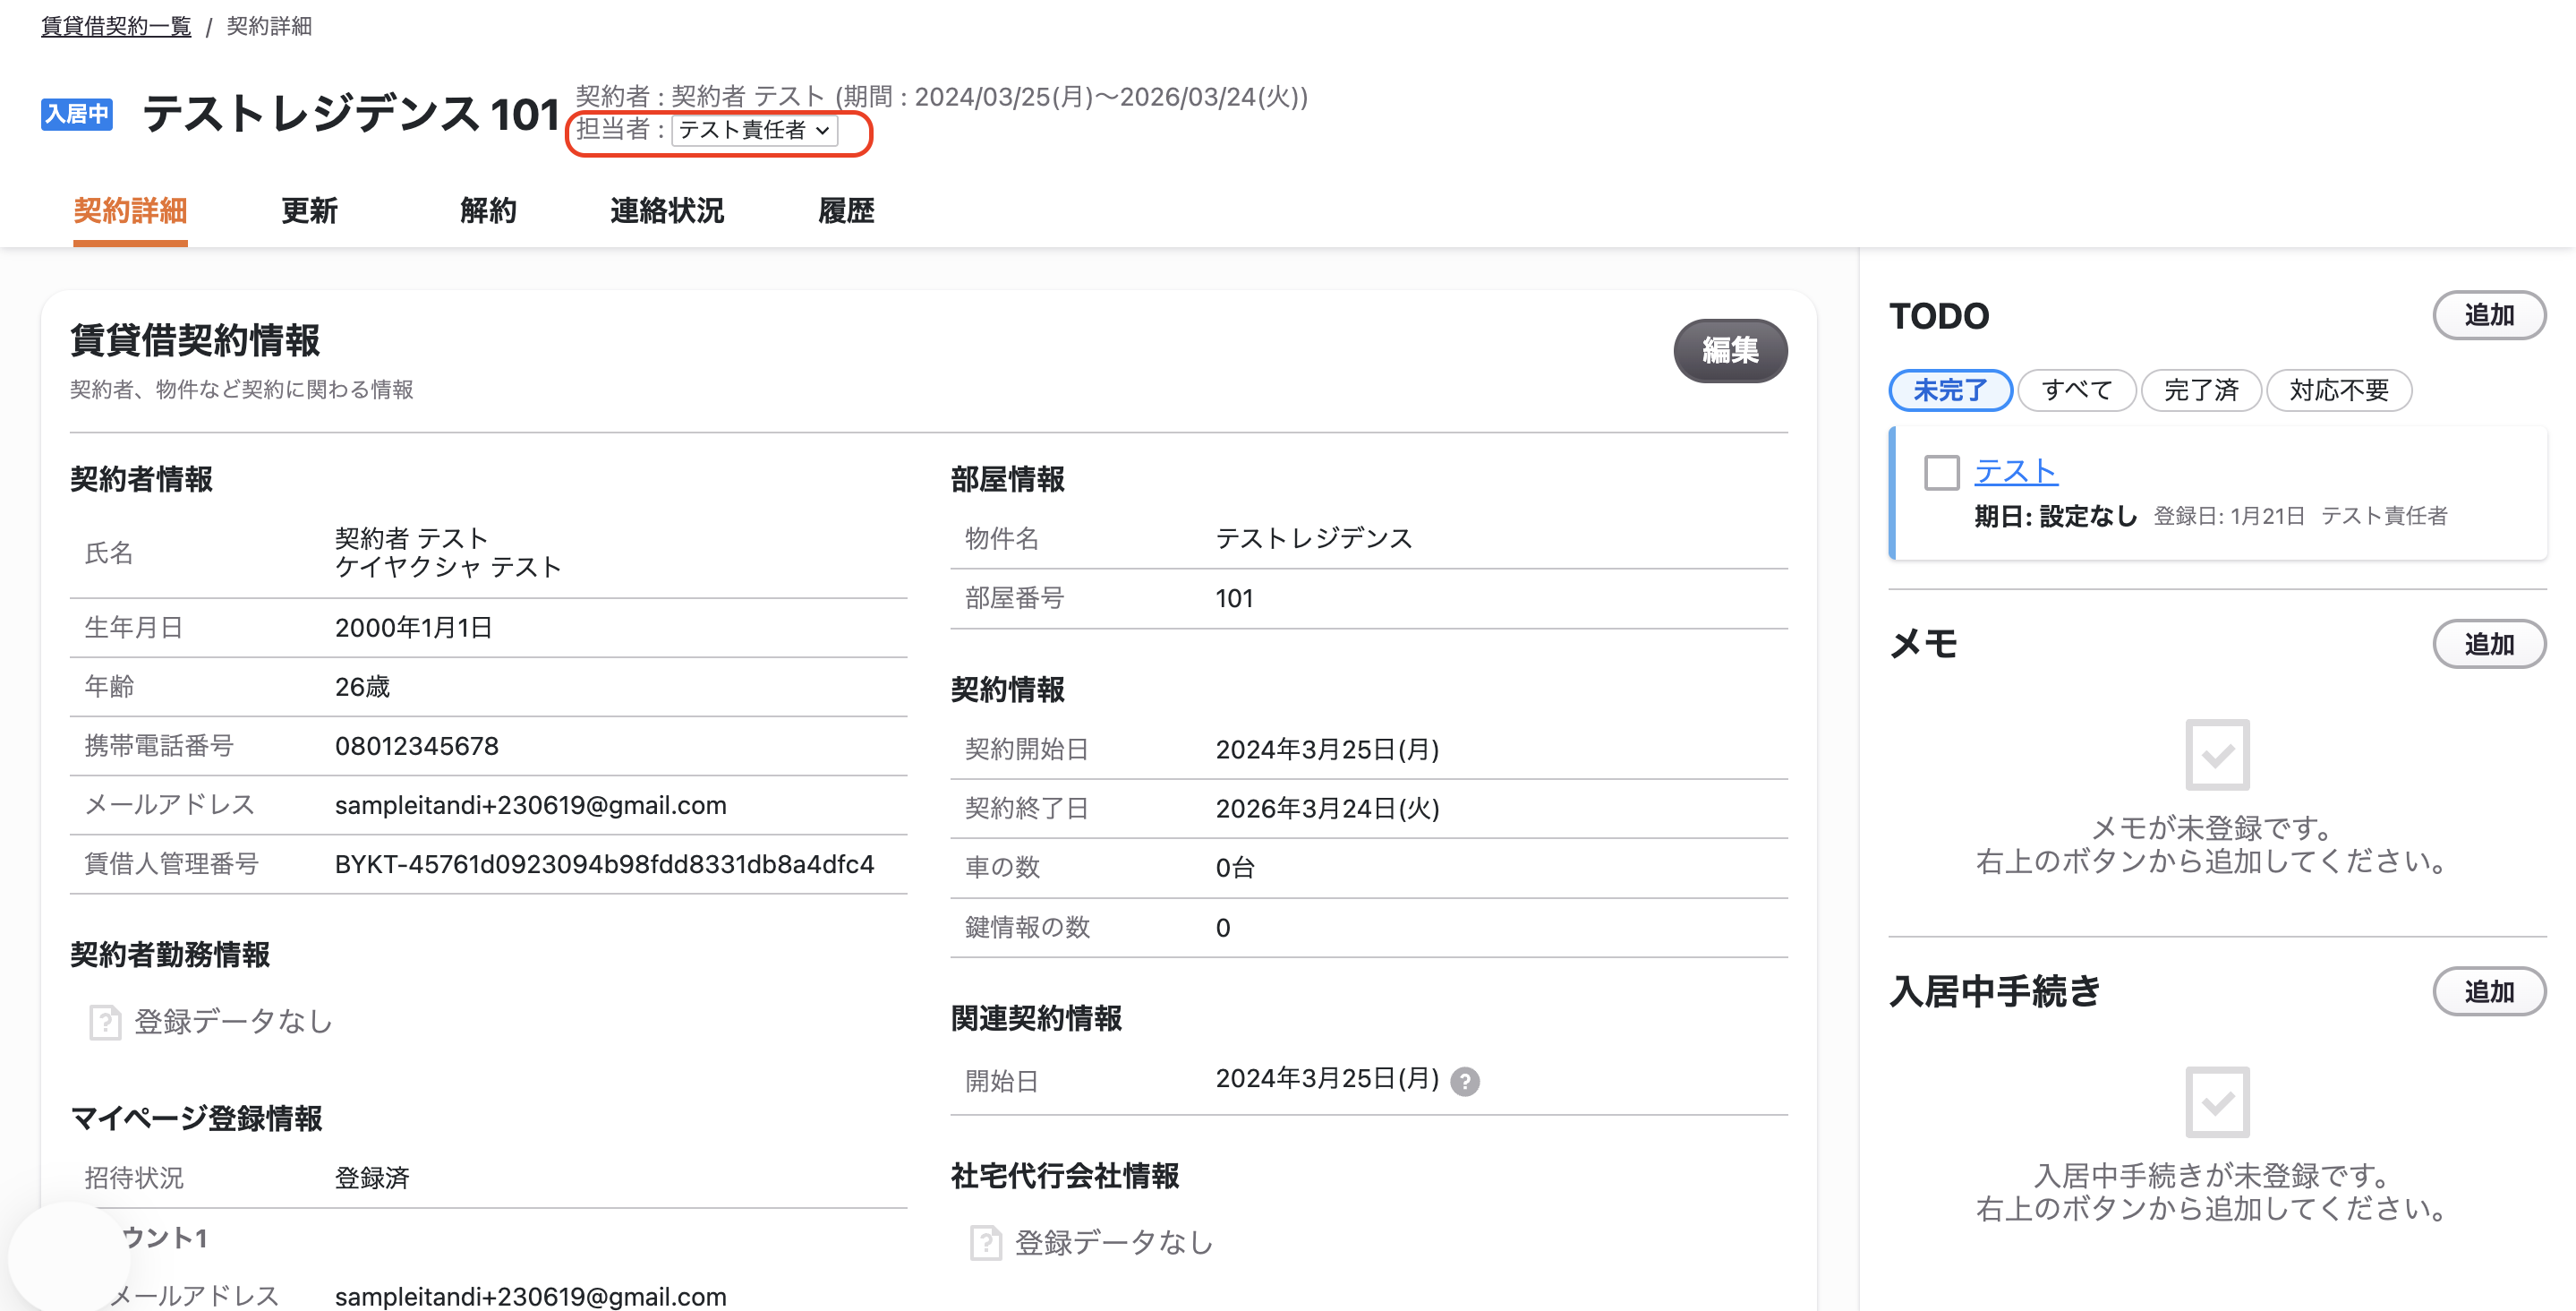Click the 年齢 value 26歳
The height and width of the screenshot is (1311, 2576).
point(362,687)
